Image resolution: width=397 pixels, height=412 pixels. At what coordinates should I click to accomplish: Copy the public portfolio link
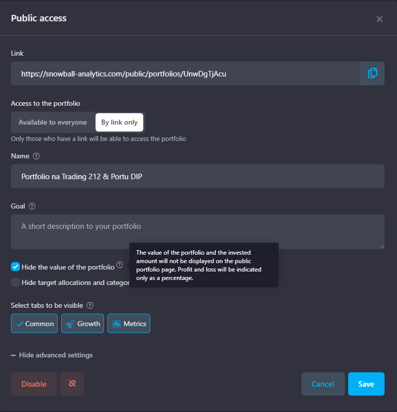(372, 73)
